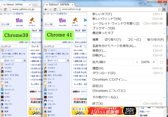Open ツールバー link in Chrome 39 window
This screenshot has height=117, width=168.
[x=9, y=50]
